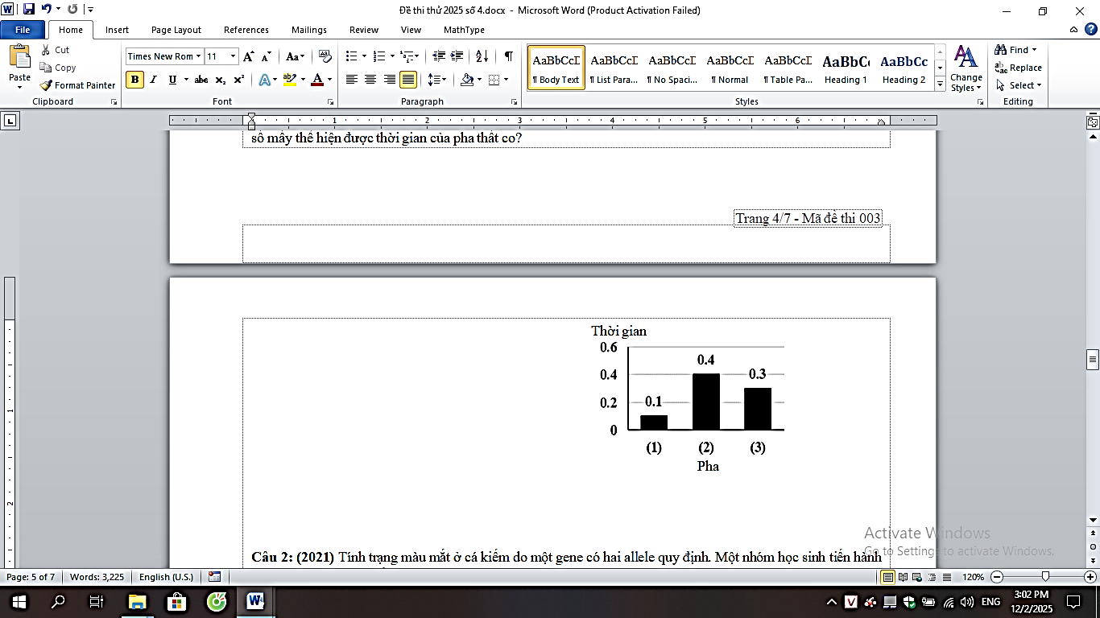Toggle show paragraph marks
This screenshot has width=1100, height=618.
pyautogui.click(x=508, y=56)
